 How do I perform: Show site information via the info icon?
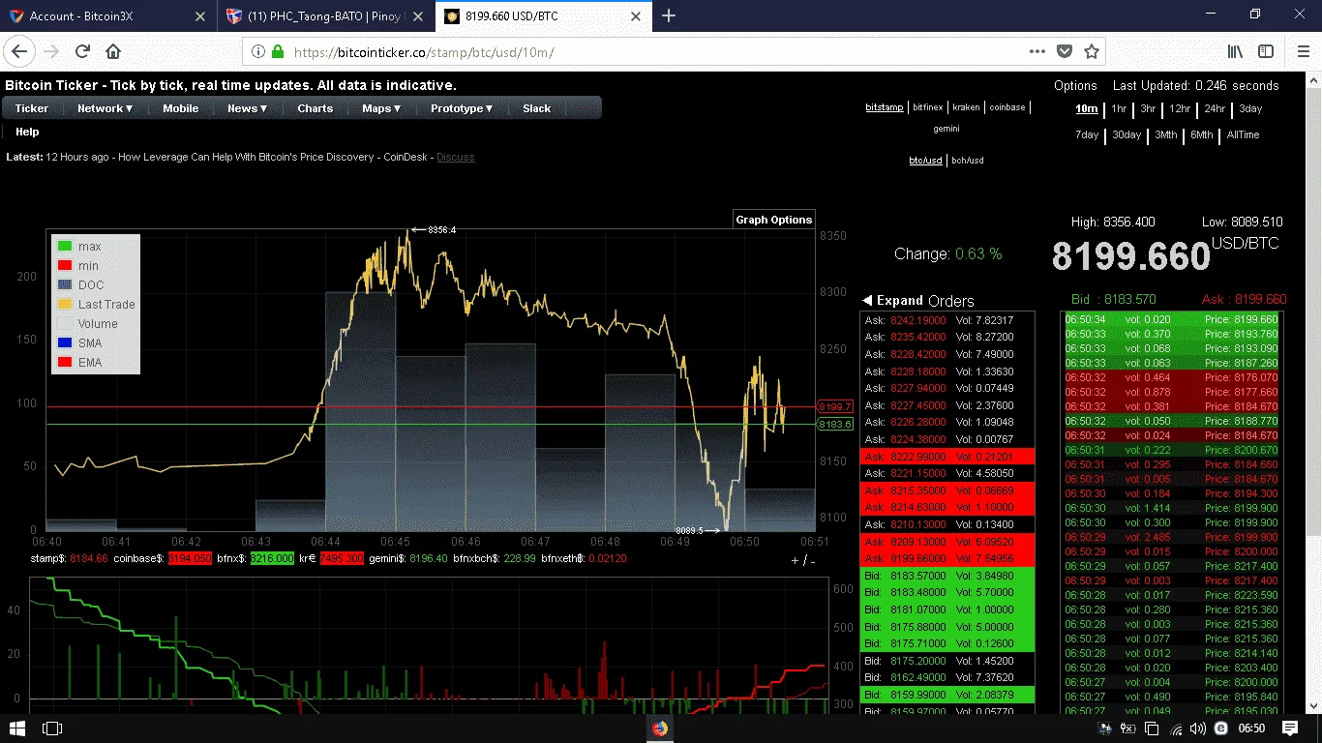click(258, 52)
